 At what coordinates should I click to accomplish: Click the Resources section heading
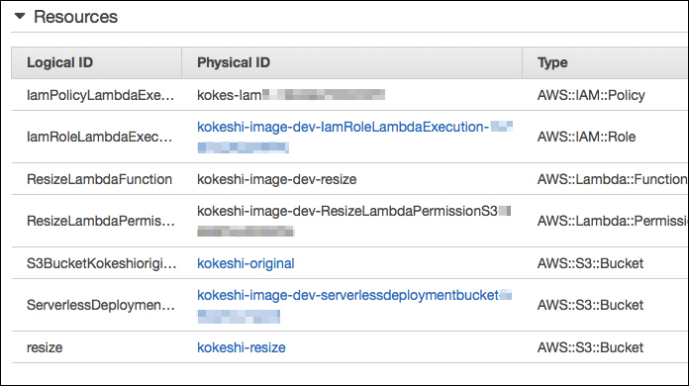click(75, 17)
